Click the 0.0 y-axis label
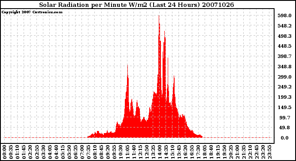The width and height of the screenshot is (296, 161). tap(284, 138)
